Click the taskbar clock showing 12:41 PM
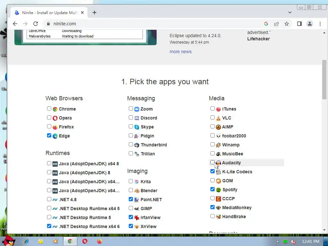Viewport: 328px width, 246px height. coord(311,242)
